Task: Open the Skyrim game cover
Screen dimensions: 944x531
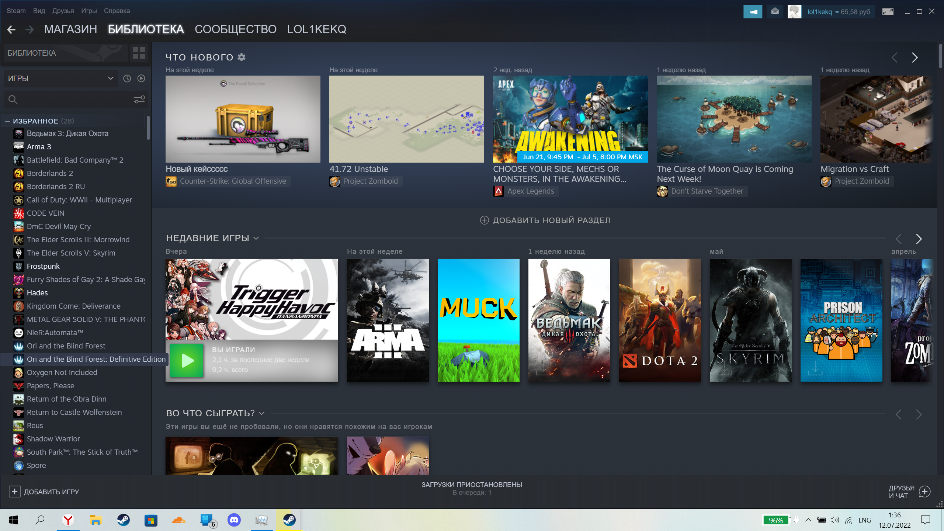Action: (x=751, y=320)
